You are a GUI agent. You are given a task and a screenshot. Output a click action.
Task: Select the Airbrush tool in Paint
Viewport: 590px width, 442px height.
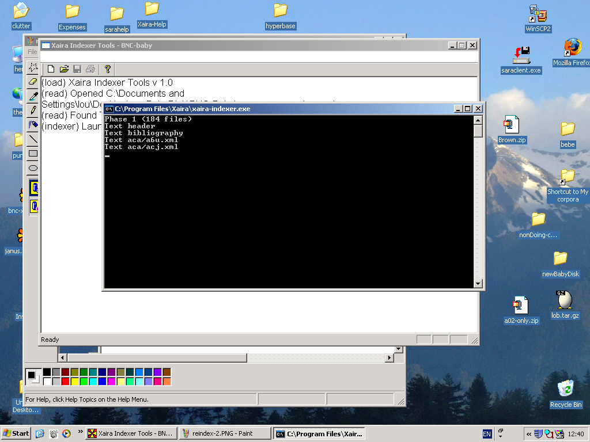click(x=33, y=125)
